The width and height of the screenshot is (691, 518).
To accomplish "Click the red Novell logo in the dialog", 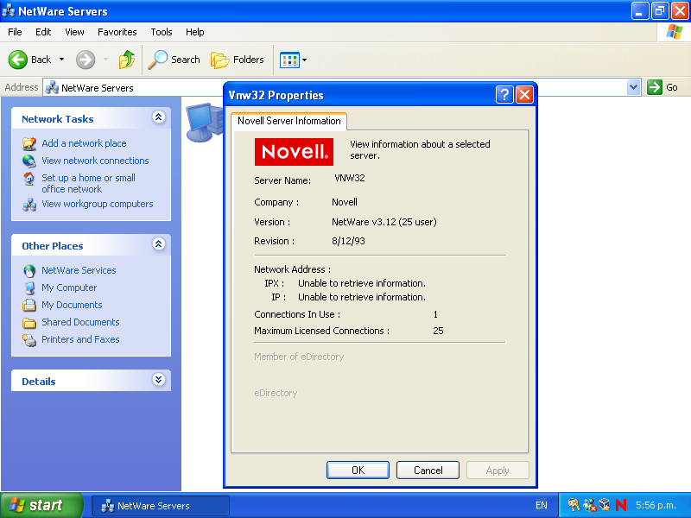I will pyautogui.click(x=294, y=152).
